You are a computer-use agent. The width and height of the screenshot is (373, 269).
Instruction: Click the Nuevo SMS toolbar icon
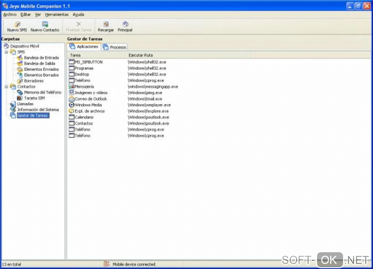pyautogui.click(x=17, y=24)
